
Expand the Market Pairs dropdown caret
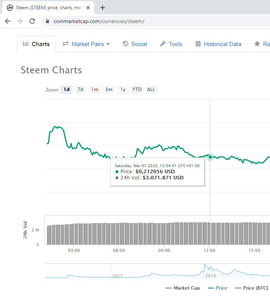tap(108, 44)
